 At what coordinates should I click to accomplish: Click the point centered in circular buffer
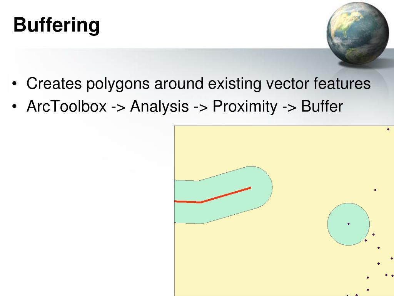tap(349, 224)
